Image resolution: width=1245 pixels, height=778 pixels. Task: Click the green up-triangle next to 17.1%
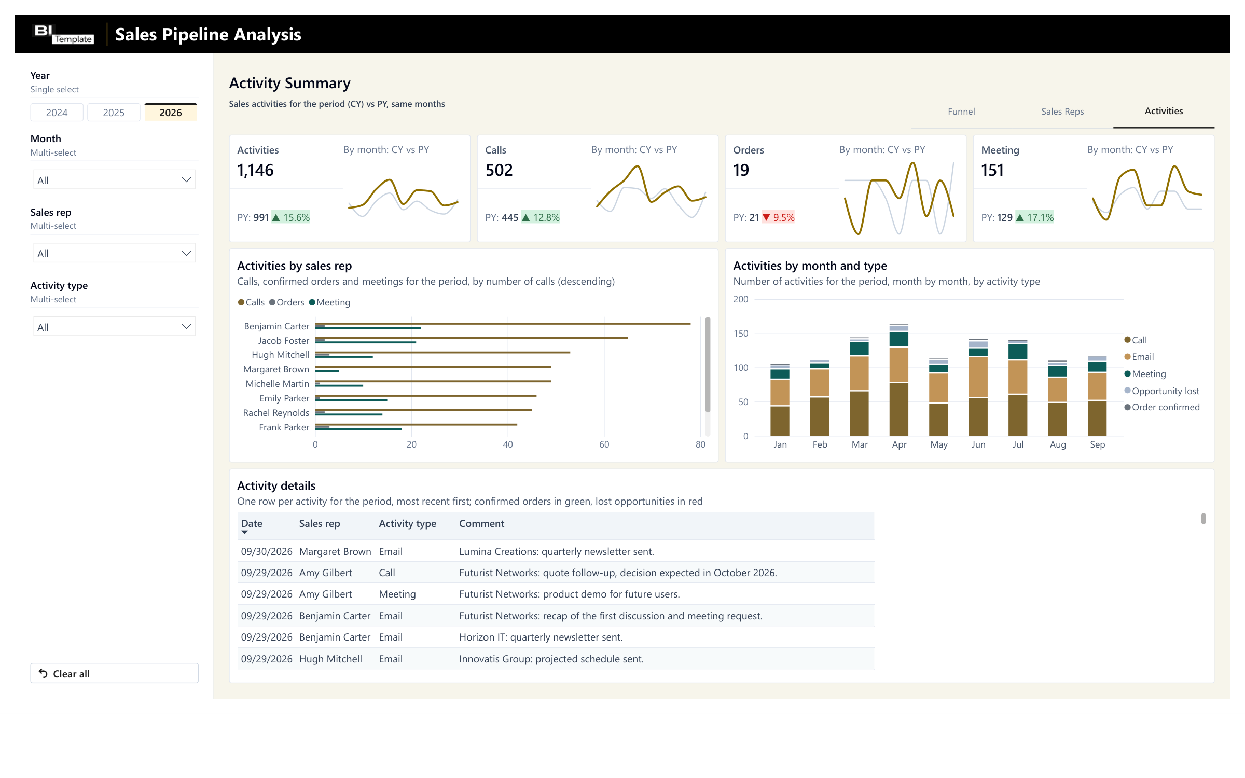pos(1020,217)
